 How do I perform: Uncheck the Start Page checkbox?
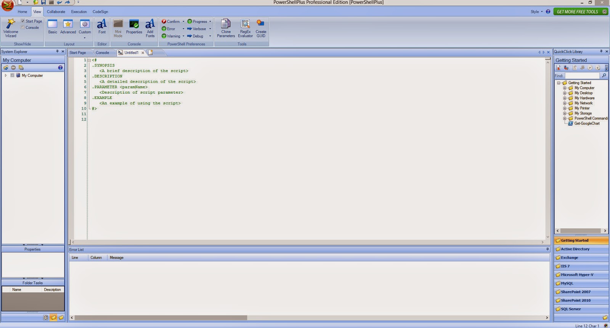pos(23,21)
